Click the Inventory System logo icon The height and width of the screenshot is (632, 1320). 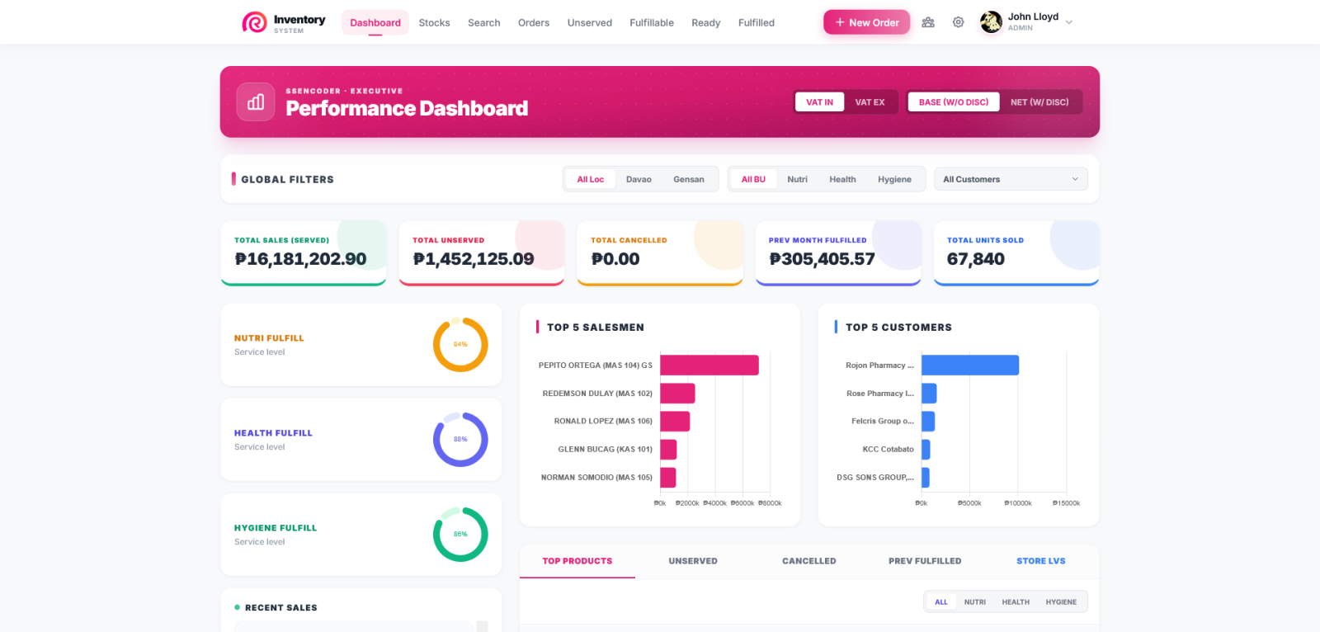(x=254, y=22)
